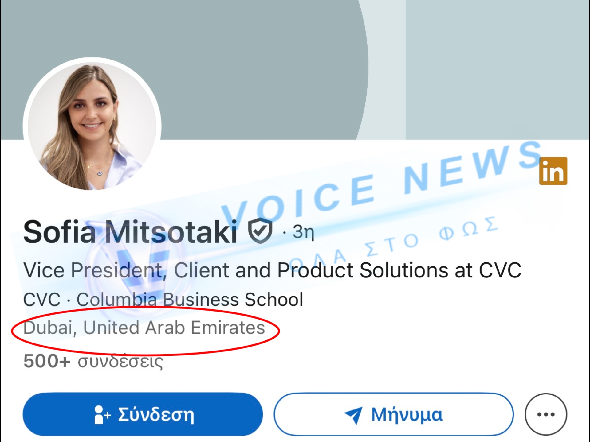The image size is (590, 442).
Task: Open the CVC company link
Action: pyautogui.click(x=41, y=299)
